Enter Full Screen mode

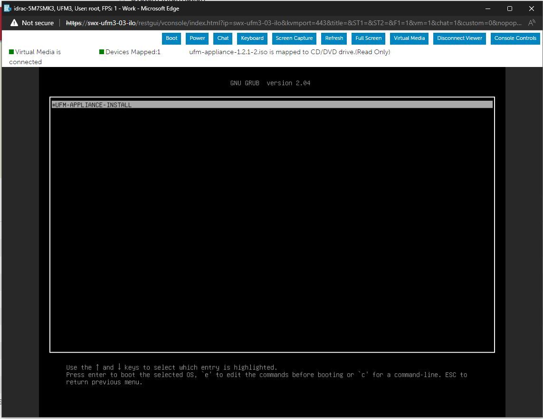[368, 38]
